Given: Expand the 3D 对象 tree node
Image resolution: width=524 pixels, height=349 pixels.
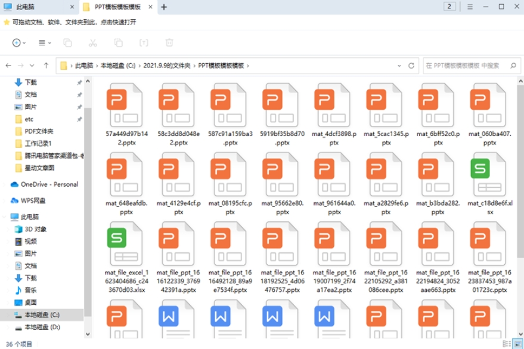Looking at the screenshot, I should [x=9, y=229].
